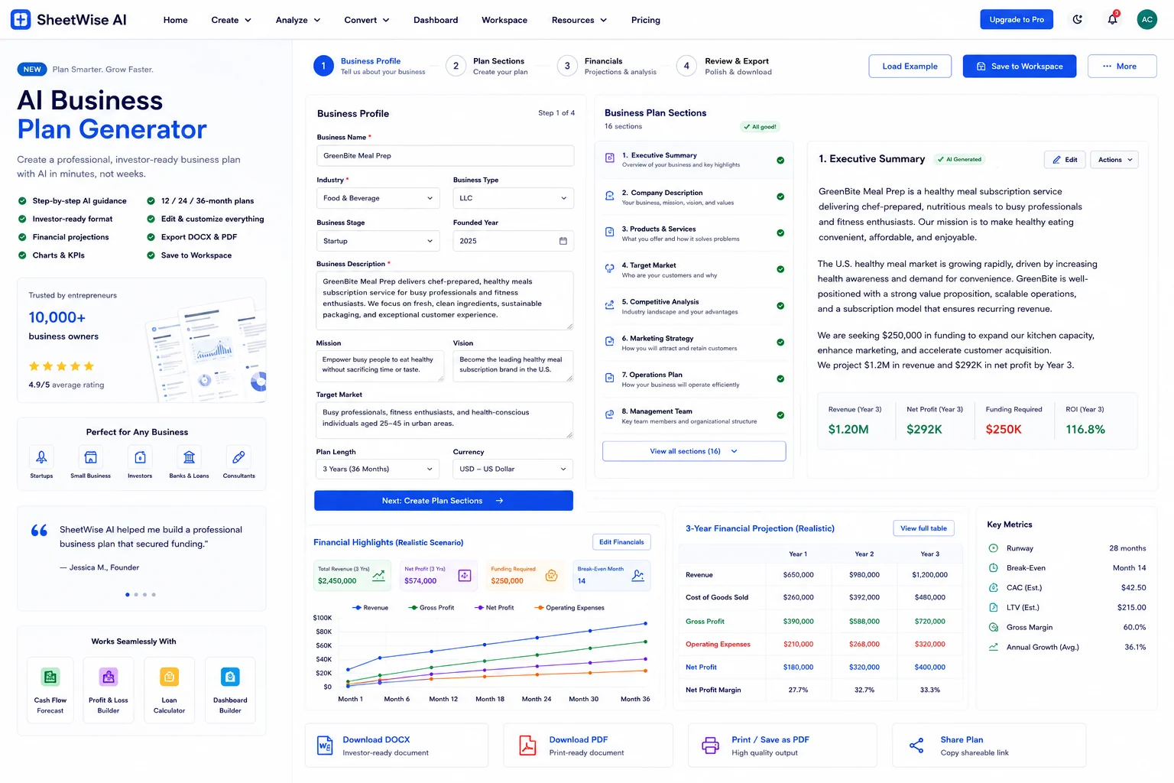Open the AC user avatar

point(1147,20)
